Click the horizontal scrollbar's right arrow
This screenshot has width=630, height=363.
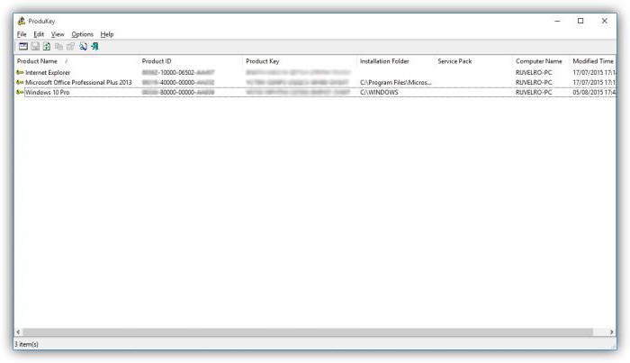coord(611,332)
